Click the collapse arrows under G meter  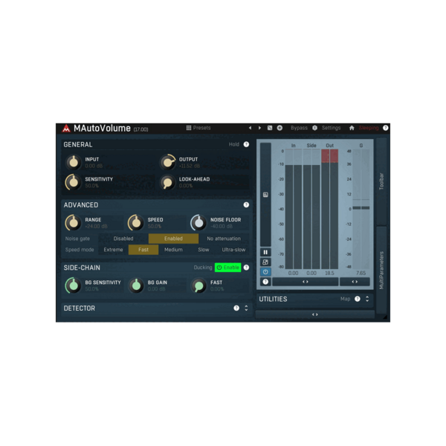(355, 282)
